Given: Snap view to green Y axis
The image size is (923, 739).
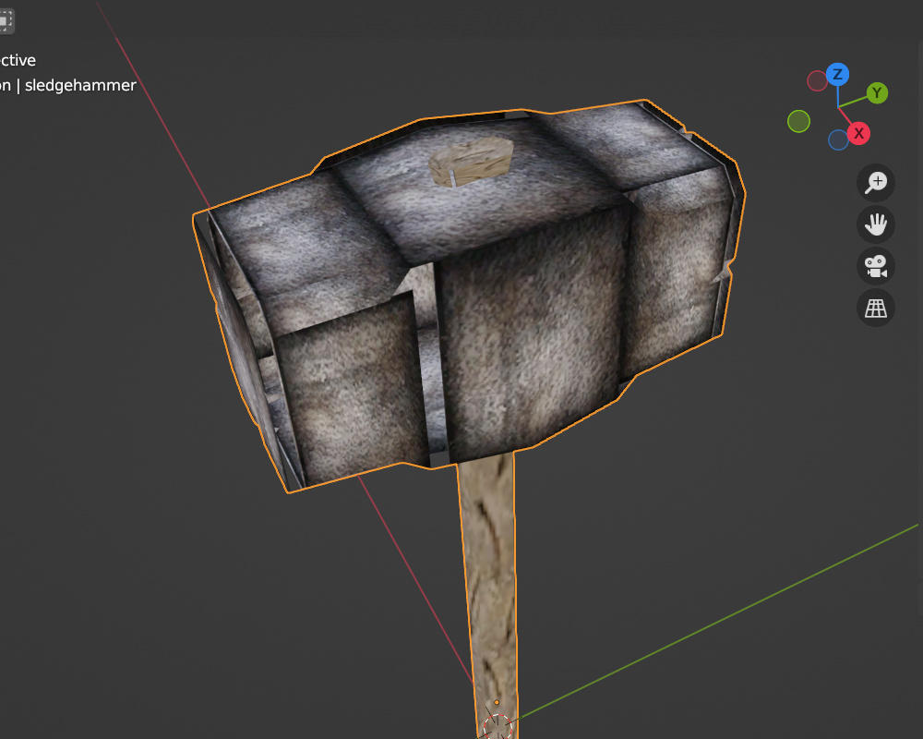Looking at the screenshot, I should 877,92.
